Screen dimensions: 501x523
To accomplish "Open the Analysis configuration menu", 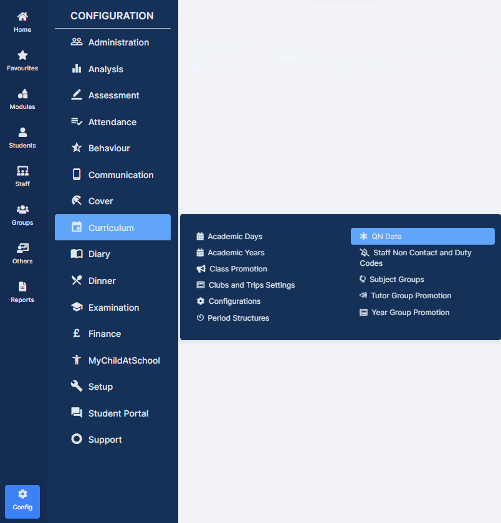I will coord(113,69).
